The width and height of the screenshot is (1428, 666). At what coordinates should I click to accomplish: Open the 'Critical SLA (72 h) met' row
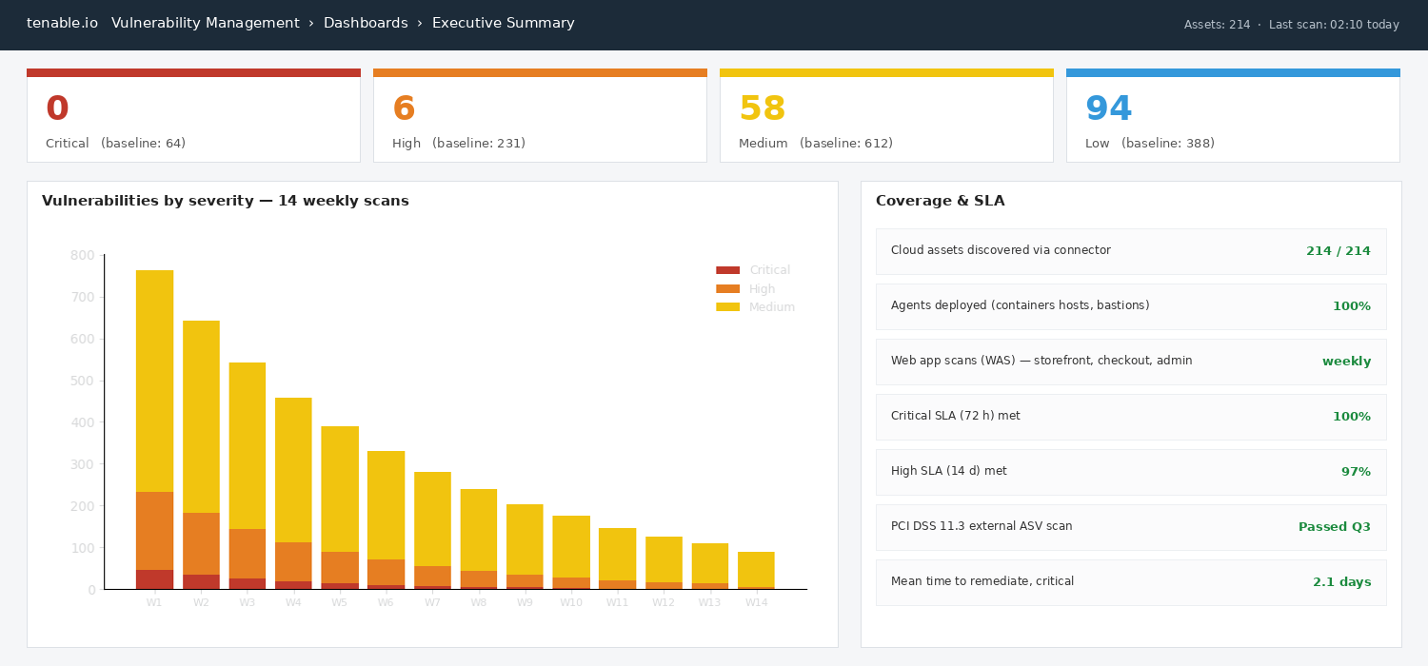[1131, 417]
